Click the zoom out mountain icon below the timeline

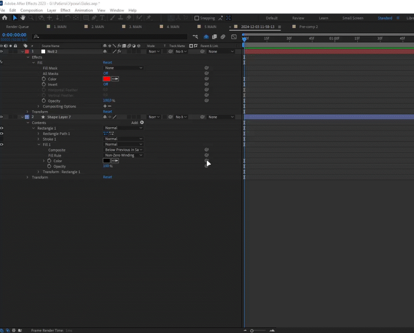[245, 330]
